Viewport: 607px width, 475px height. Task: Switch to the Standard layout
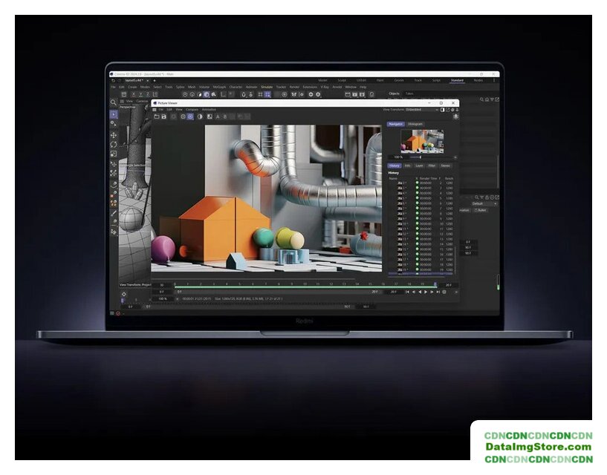pos(457,80)
